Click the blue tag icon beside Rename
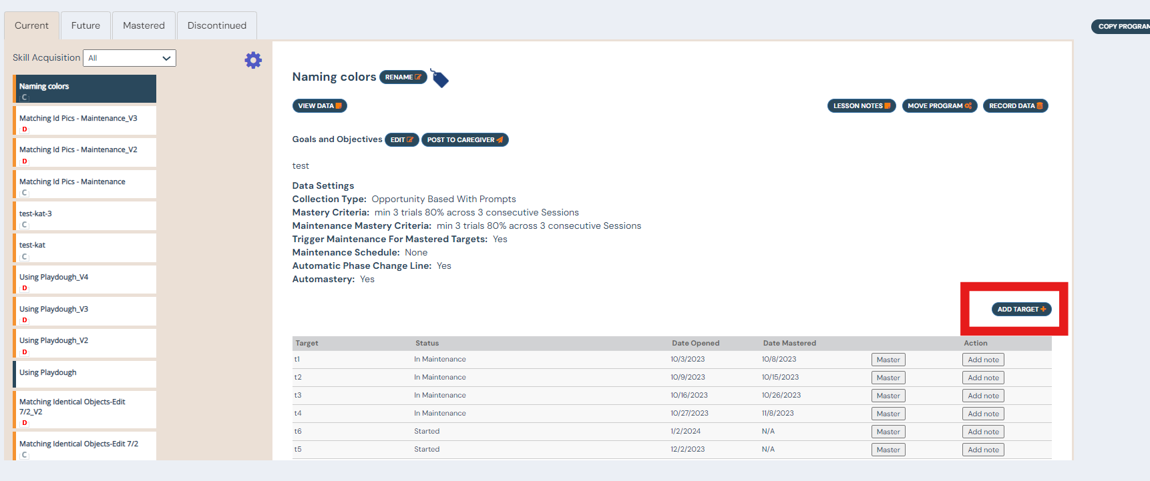Image resolution: width=1150 pixels, height=481 pixels. pyautogui.click(x=439, y=78)
